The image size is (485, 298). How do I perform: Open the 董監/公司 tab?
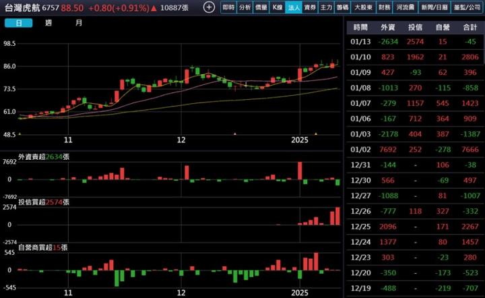pyautogui.click(x=467, y=7)
